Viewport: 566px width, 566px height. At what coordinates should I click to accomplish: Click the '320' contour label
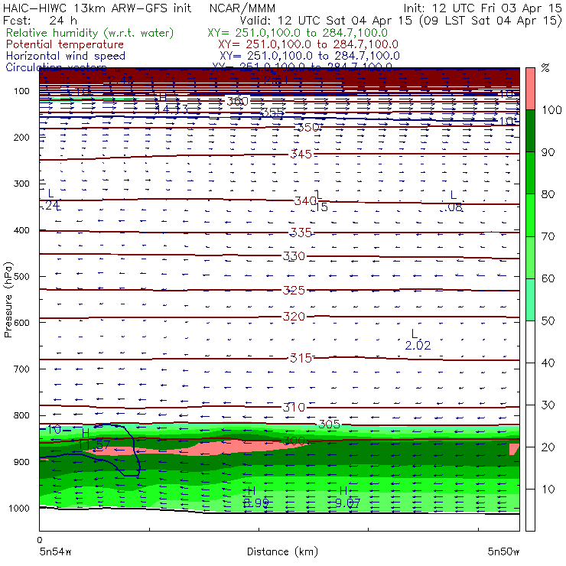click(x=294, y=317)
